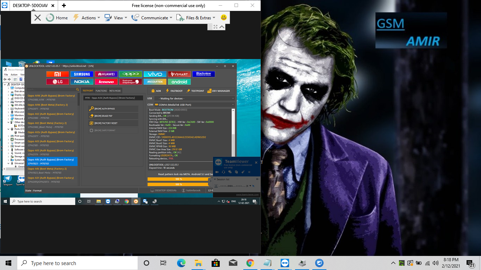Viewport: 481px width, 270px height.
Task: Open the Action menu in Device Manager
Action: [x=14, y=75]
